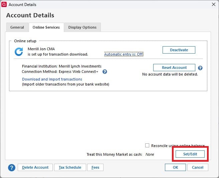
Task: Click the Reset Account button
Action: [x=174, y=68]
